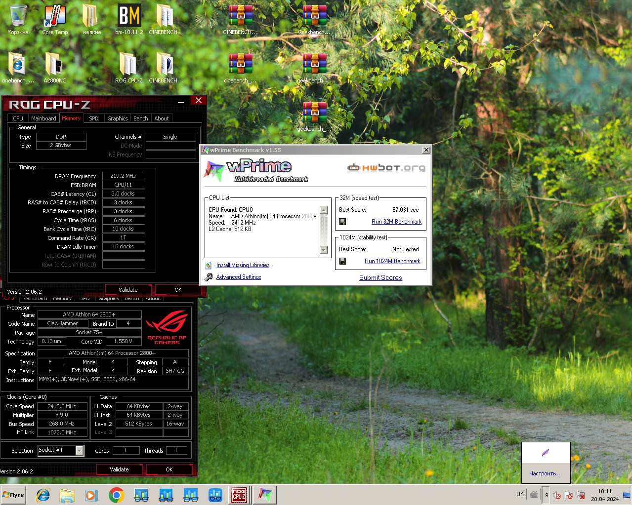Screen dimensions: 632x505
Task: Open the About tab
Action: coord(162,118)
